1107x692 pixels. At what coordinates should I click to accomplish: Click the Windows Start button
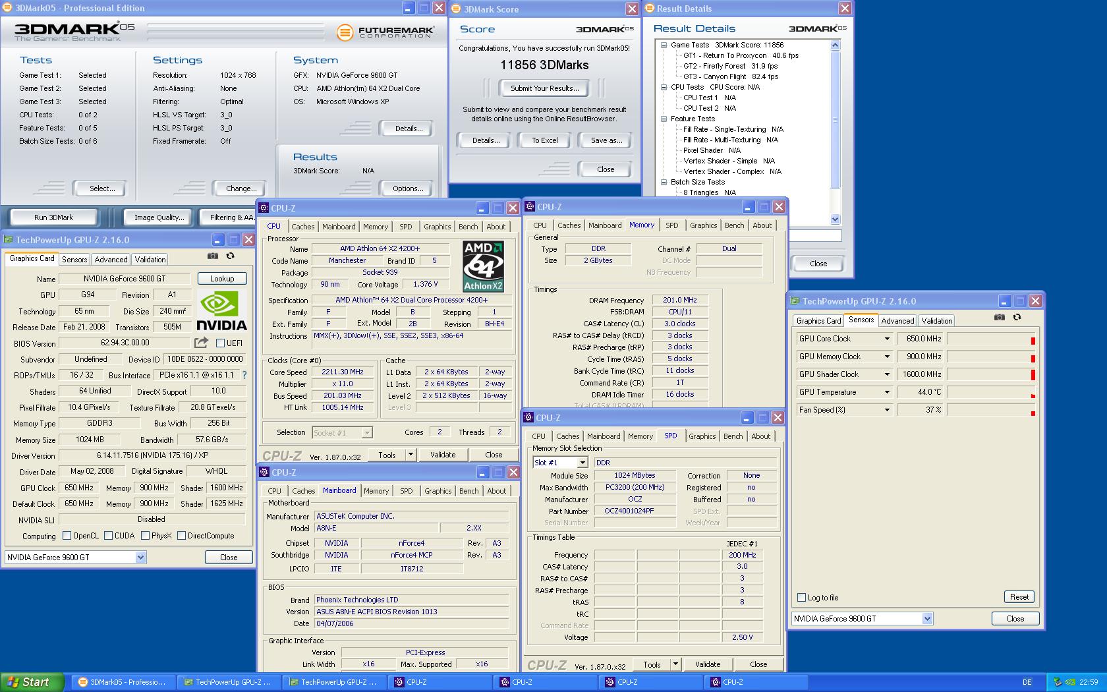point(32,682)
